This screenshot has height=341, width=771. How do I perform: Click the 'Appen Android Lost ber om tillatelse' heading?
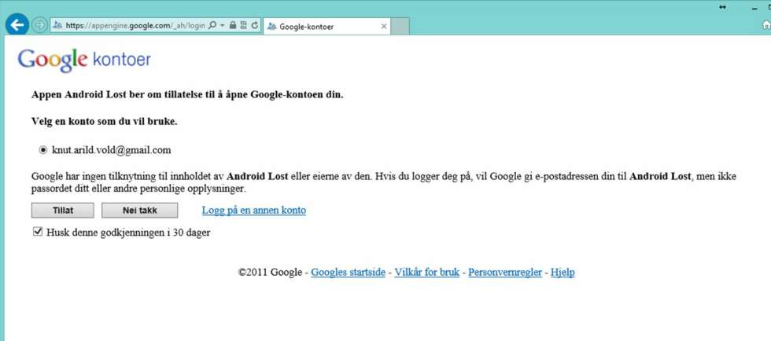[x=187, y=94]
